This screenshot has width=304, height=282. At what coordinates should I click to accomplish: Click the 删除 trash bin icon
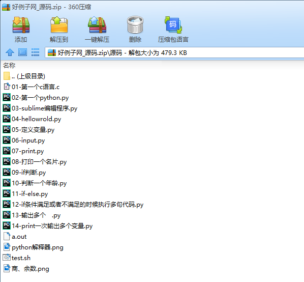135,25
